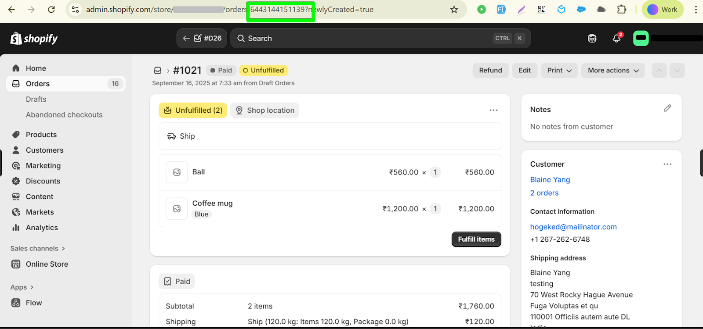The width and height of the screenshot is (703, 329).
Task: Click the Fulfill items button
Action: click(476, 239)
